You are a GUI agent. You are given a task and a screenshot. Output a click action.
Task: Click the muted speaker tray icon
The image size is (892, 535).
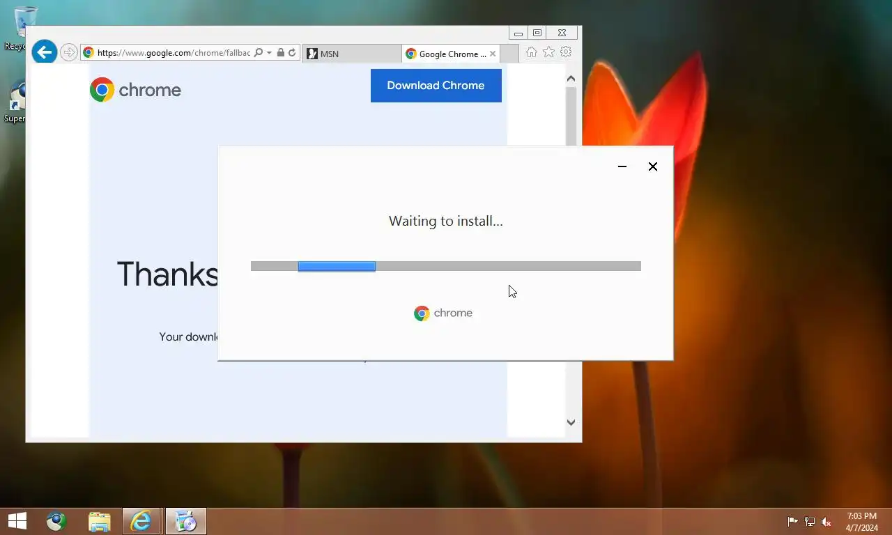pyautogui.click(x=826, y=522)
